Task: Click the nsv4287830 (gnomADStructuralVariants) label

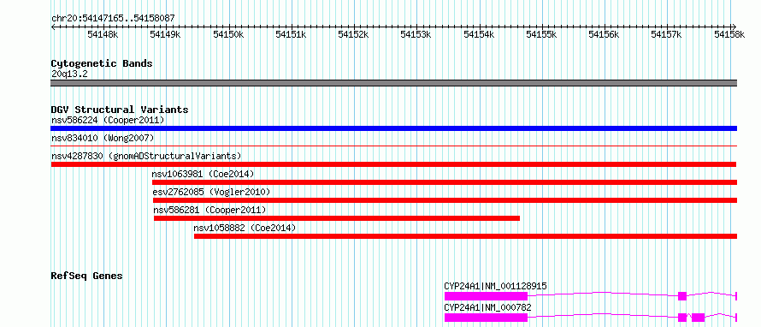Action: (x=146, y=156)
